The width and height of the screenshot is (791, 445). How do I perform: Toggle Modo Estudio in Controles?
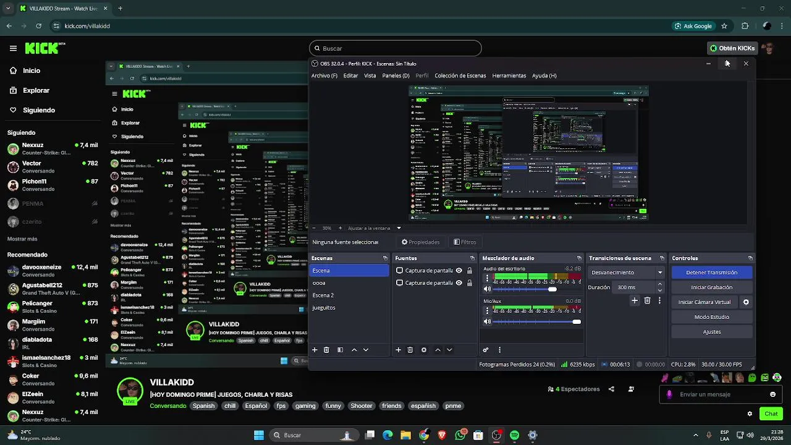(x=712, y=317)
